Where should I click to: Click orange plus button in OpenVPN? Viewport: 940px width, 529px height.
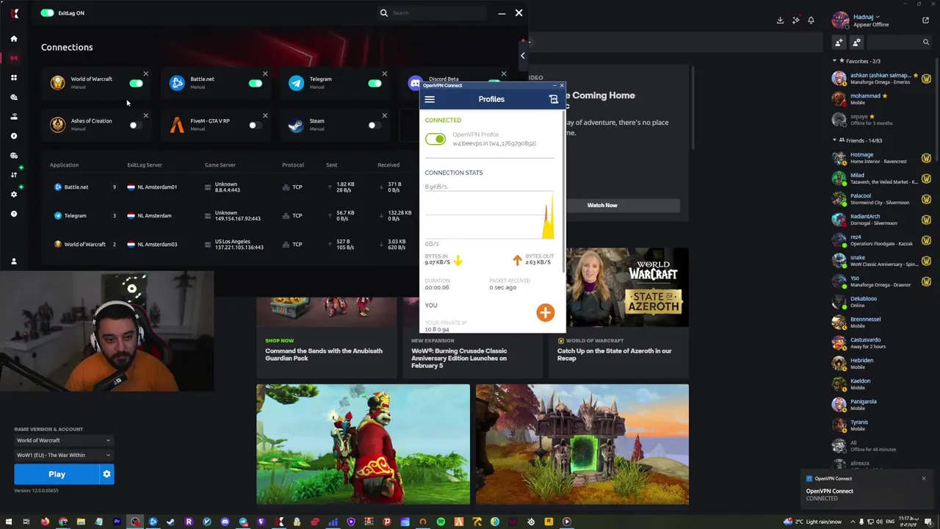coord(545,313)
